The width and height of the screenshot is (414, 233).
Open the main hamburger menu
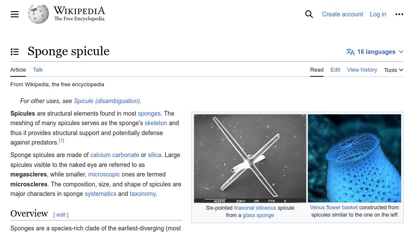click(15, 14)
